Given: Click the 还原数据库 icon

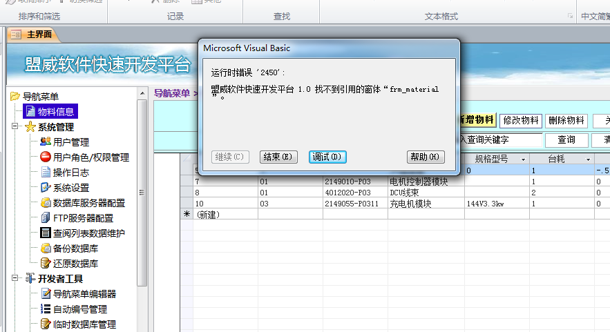Looking at the screenshot, I should point(46,263).
